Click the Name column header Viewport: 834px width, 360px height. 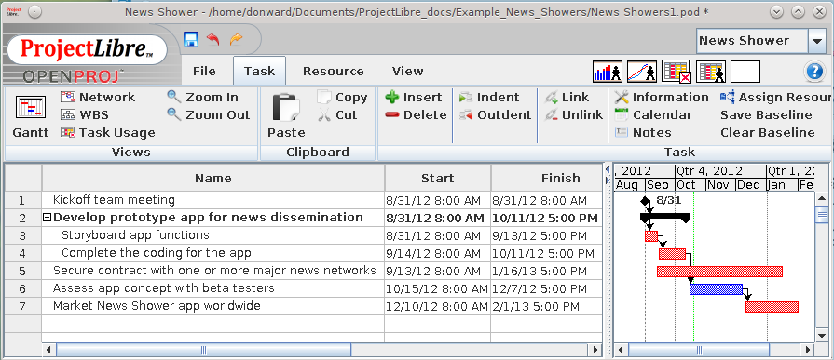(x=212, y=178)
